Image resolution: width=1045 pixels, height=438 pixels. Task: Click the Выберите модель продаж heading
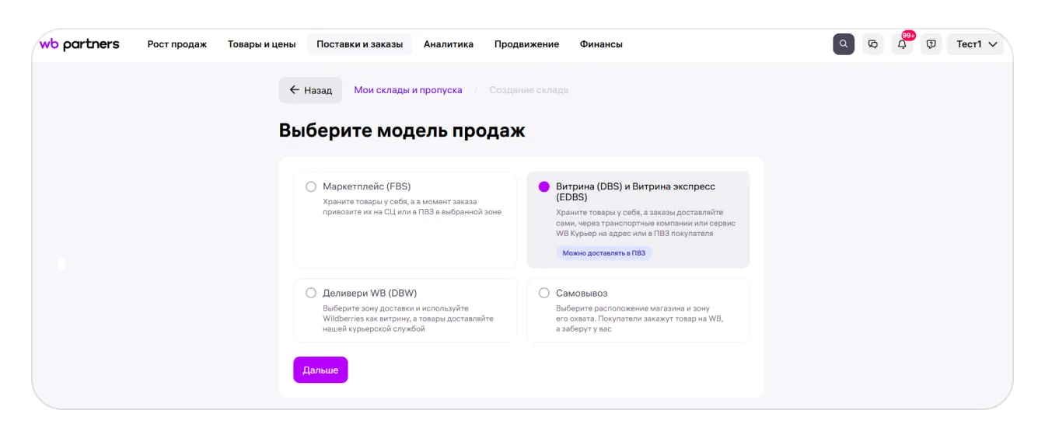tap(402, 130)
